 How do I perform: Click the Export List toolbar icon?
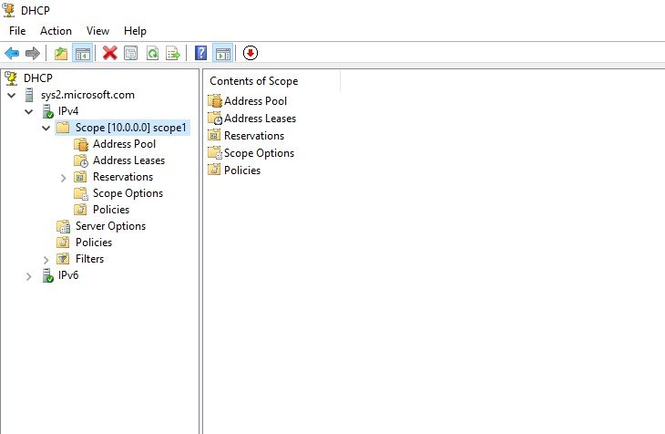click(173, 53)
